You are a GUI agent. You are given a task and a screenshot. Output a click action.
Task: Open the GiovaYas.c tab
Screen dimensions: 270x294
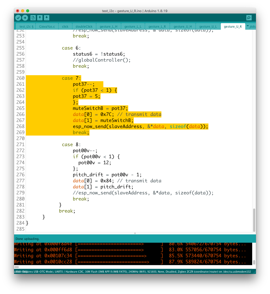click(x=47, y=26)
